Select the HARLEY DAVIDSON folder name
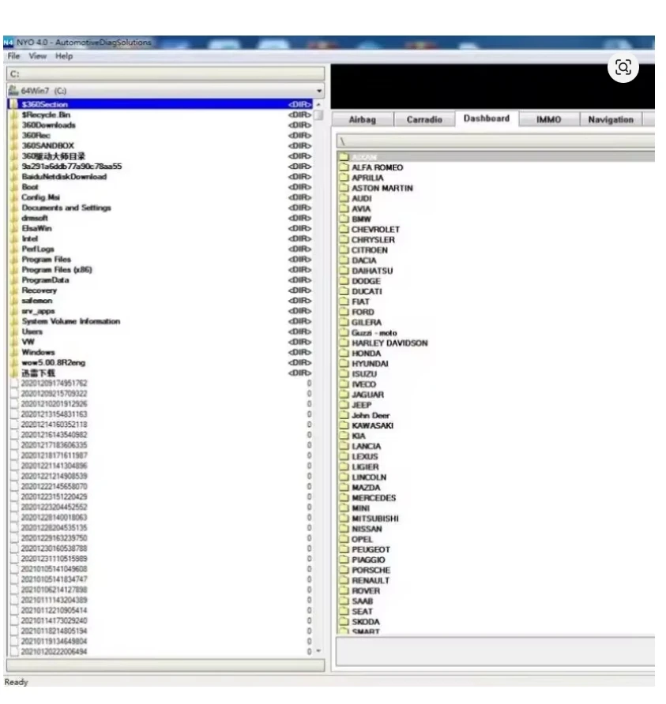666x704 pixels. 389,343
